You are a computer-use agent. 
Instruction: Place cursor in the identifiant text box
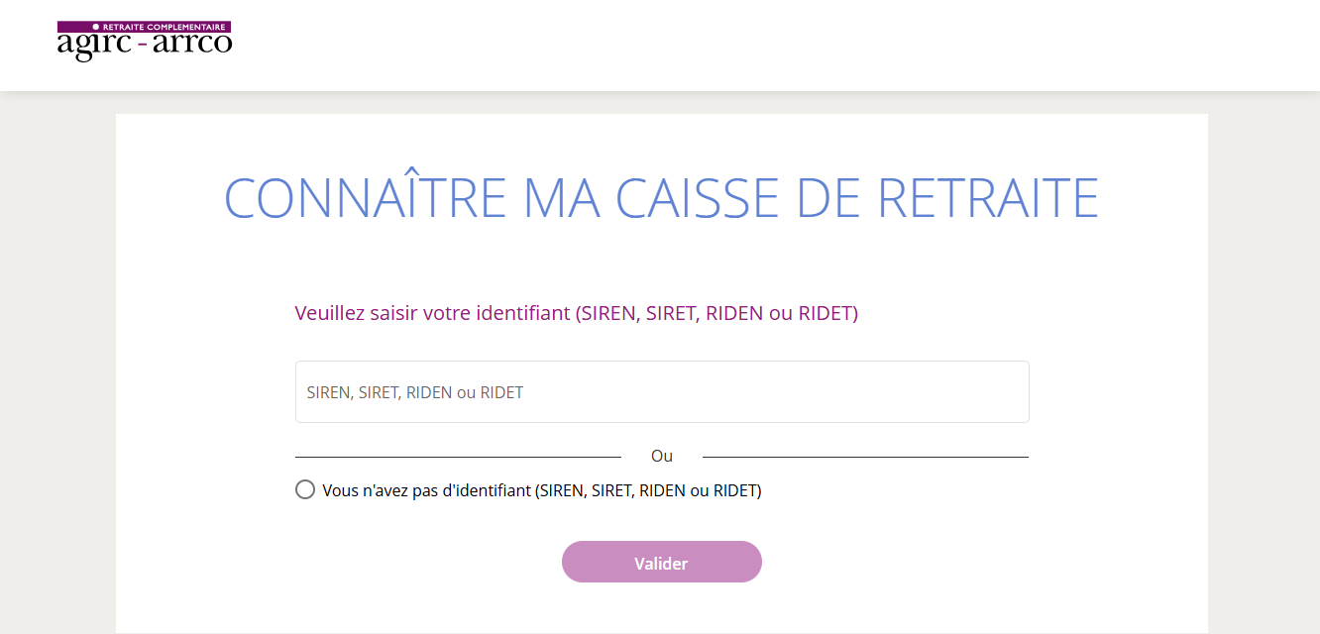point(662,391)
